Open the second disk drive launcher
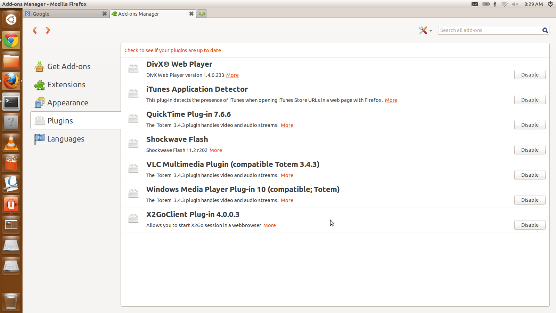 (11, 266)
